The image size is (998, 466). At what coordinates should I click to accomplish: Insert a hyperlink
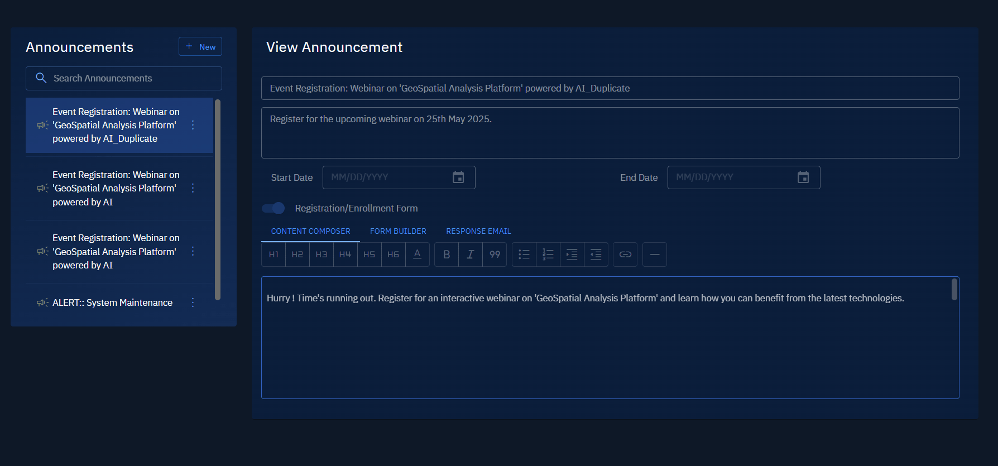pyautogui.click(x=625, y=254)
